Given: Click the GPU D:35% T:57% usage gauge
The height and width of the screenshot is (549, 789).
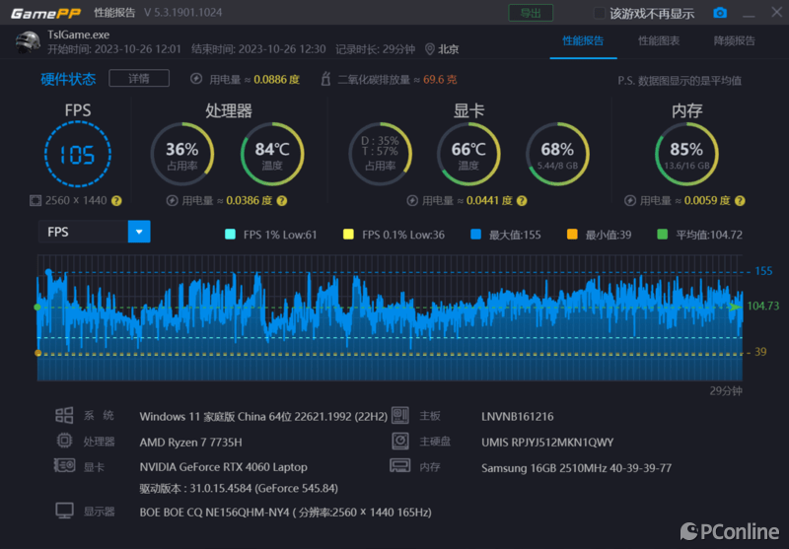Looking at the screenshot, I should pyautogui.click(x=380, y=154).
